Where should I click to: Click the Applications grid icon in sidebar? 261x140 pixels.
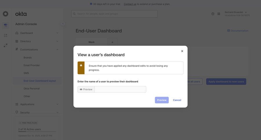17,104
